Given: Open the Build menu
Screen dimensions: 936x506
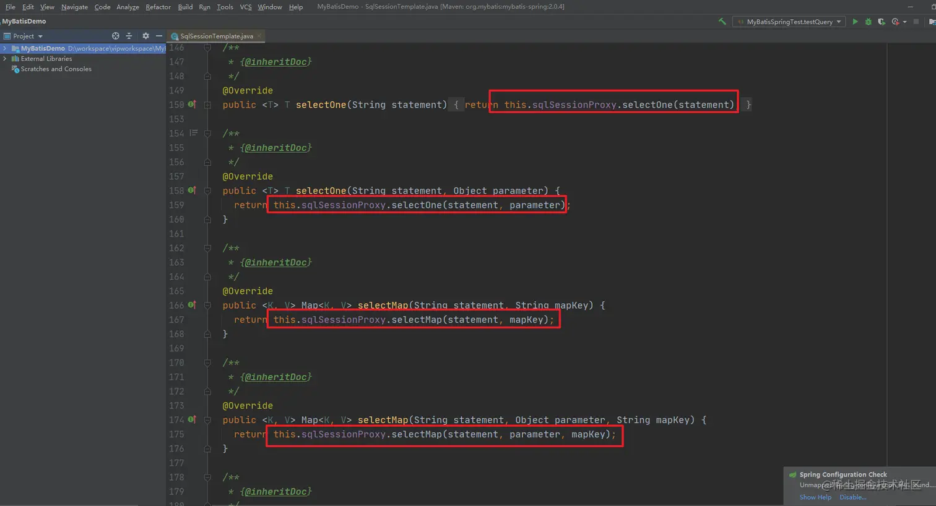Looking at the screenshot, I should click(185, 7).
